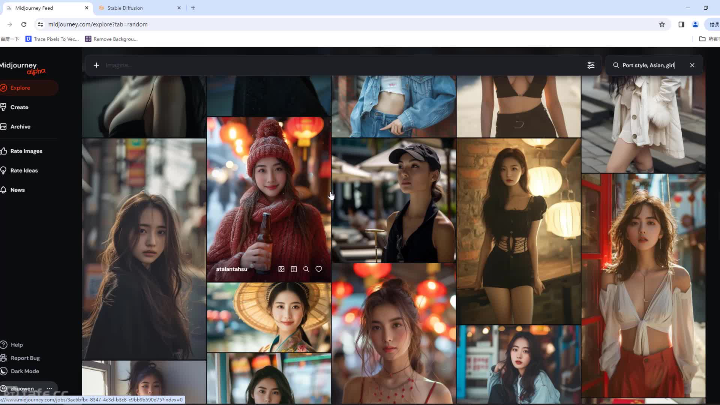The image size is (720, 405).
Task: Open the long-haired girl in black coat image
Action: pyautogui.click(x=144, y=249)
